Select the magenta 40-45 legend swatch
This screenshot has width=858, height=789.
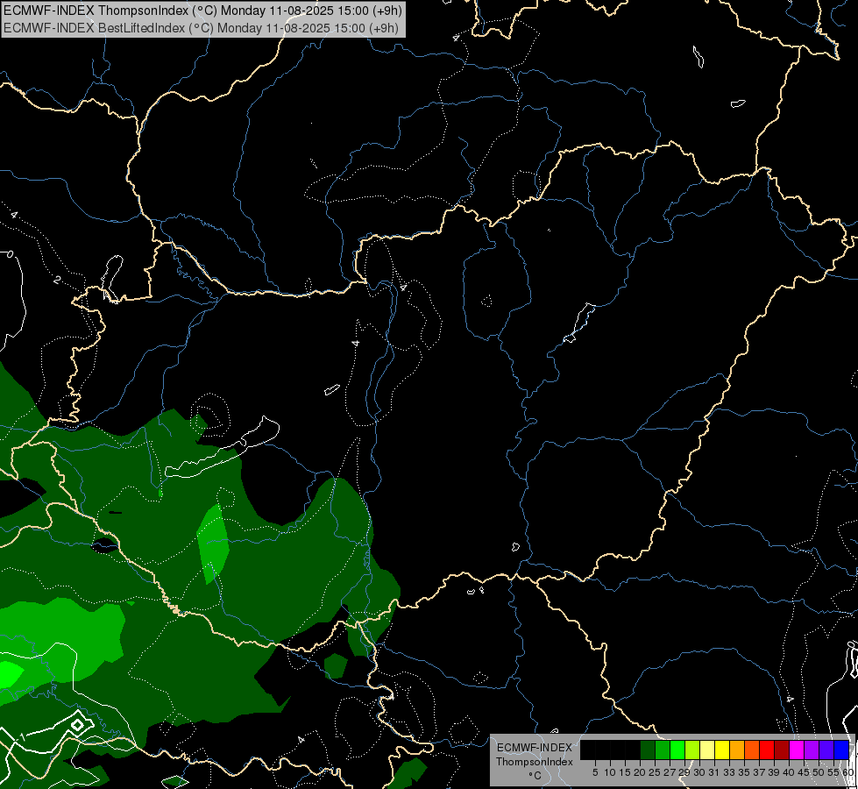pos(797,750)
